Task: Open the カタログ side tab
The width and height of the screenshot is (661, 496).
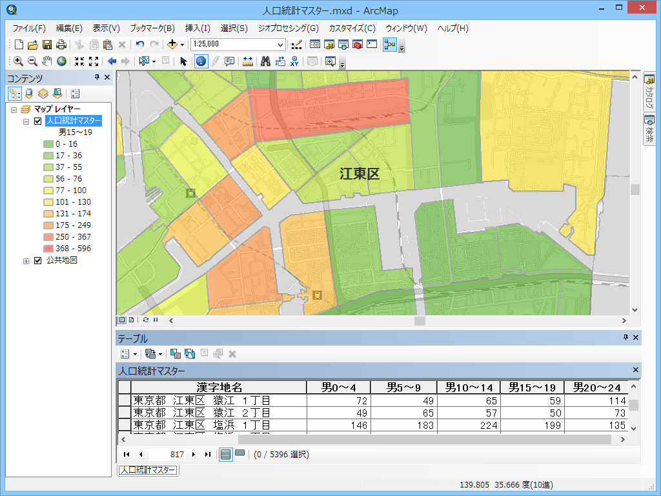Action: pos(649,92)
